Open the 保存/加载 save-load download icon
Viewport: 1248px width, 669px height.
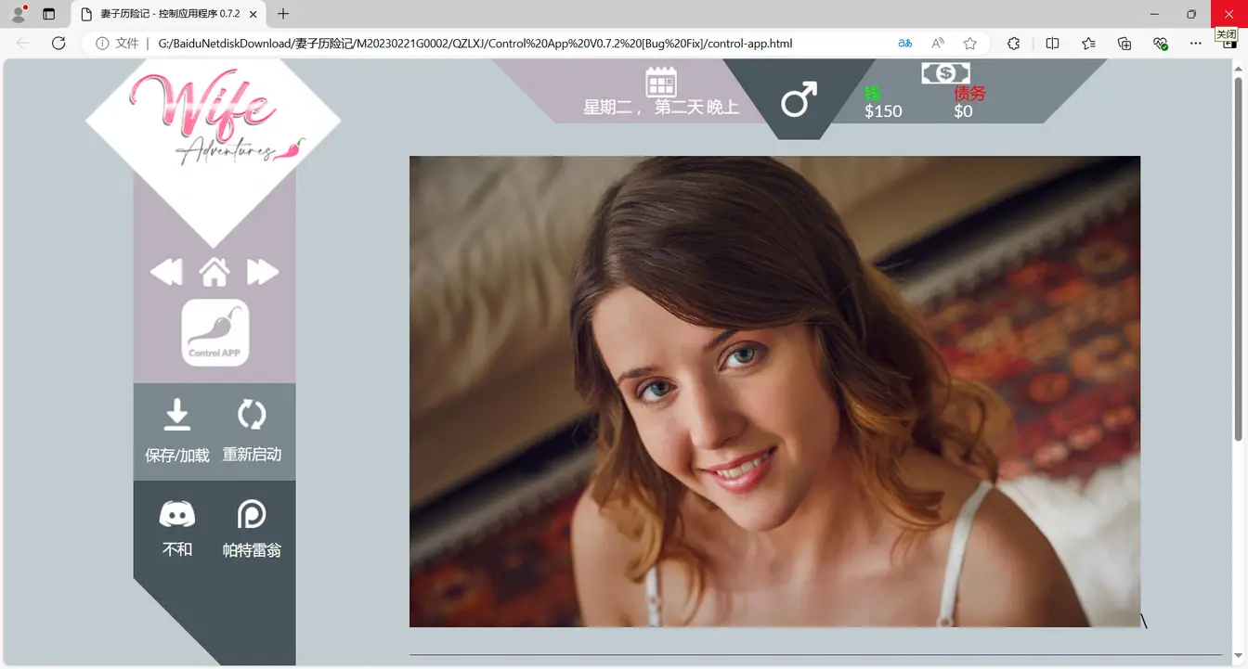176,415
